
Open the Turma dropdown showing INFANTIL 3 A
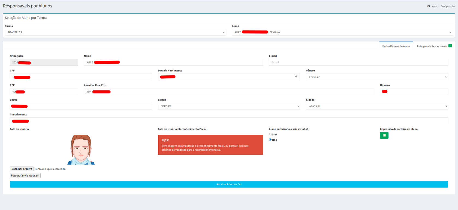(115, 32)
